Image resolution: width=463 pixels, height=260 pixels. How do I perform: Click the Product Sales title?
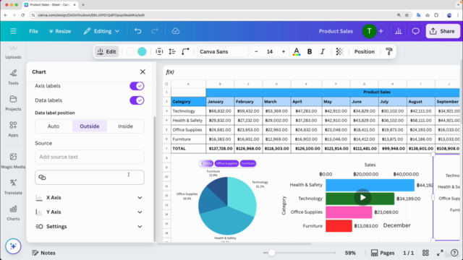336,31
